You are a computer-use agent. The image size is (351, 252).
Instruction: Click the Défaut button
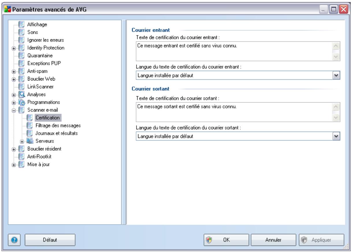point(50,240)
